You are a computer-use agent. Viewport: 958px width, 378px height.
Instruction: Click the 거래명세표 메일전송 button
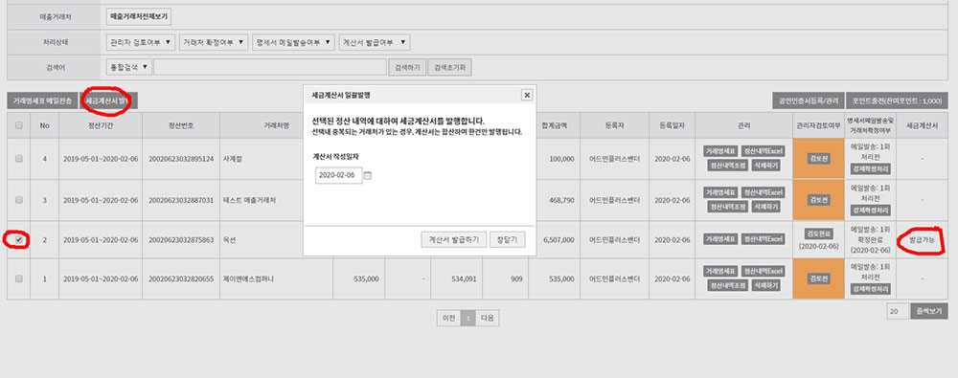43,100
